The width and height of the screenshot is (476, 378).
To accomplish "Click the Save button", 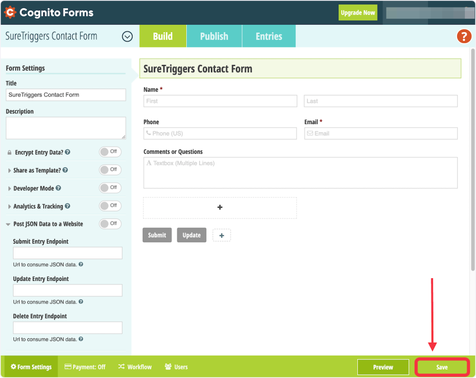I will pyautogui.click(x=442, y=367).
